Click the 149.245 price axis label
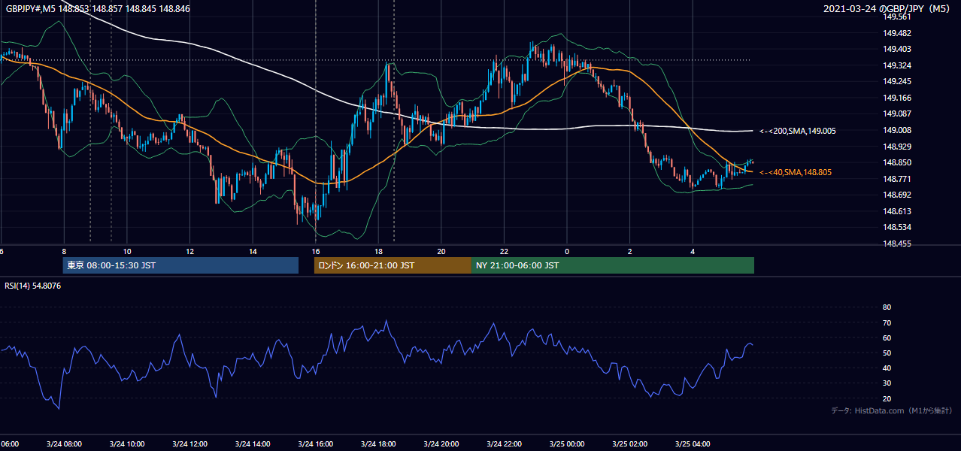Viewport: 961px width, 451px height. (896, 81)
